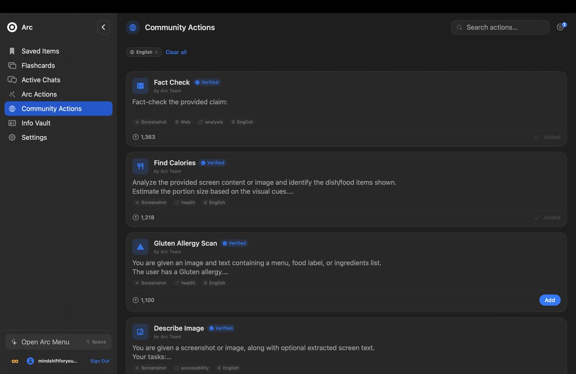Open Saved Items in the sidebar
The height and width of the screenshot is (374, 576).
tap(59, 51)
